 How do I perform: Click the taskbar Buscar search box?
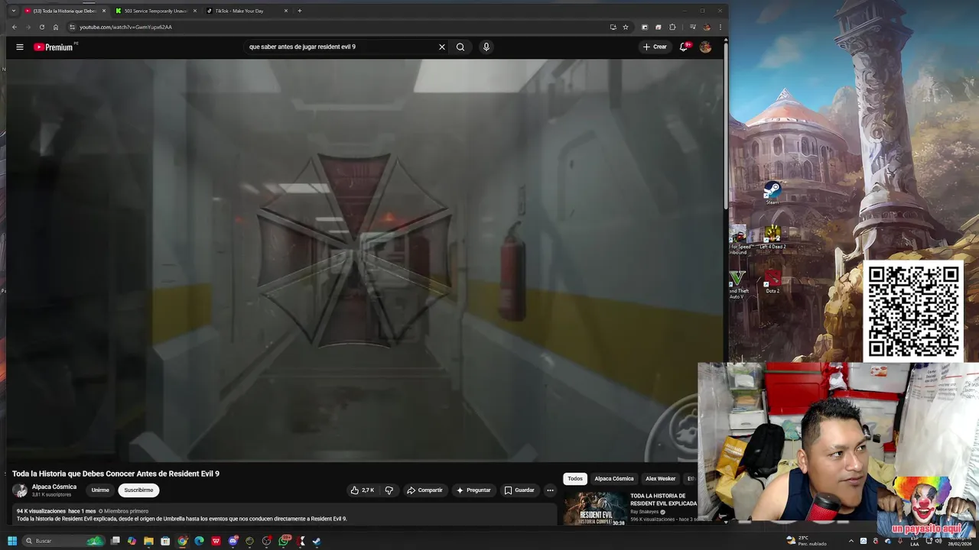pyautogui.click(x=63, y=541)
